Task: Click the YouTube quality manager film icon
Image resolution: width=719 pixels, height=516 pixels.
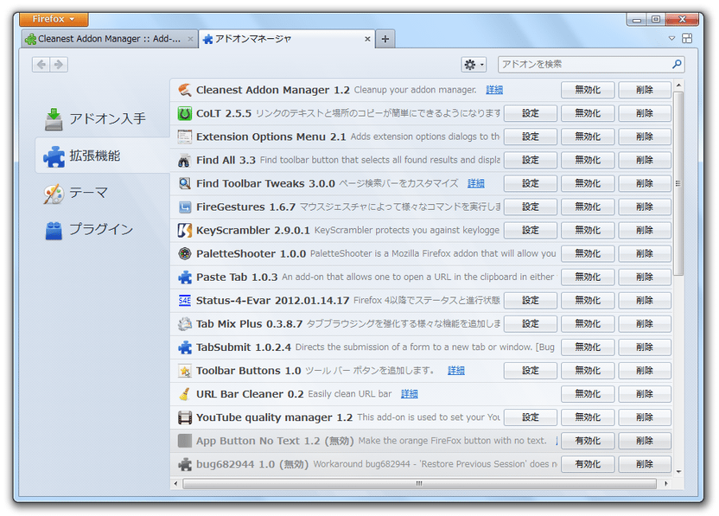Action: (x=185, y=417)
